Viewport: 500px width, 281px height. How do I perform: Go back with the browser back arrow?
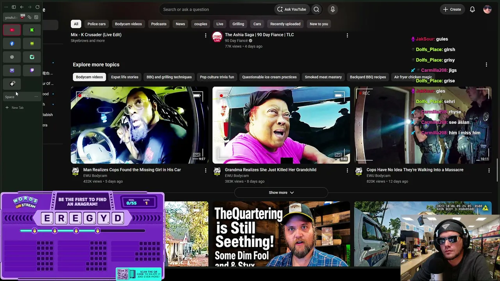(22, 7)
